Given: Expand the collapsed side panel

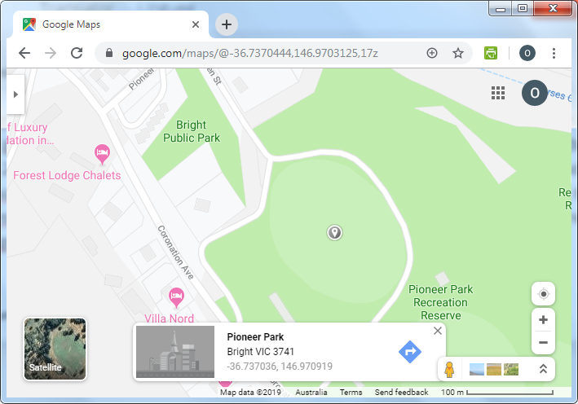Looking at the screenshot, I should click(x=15, y=94).
